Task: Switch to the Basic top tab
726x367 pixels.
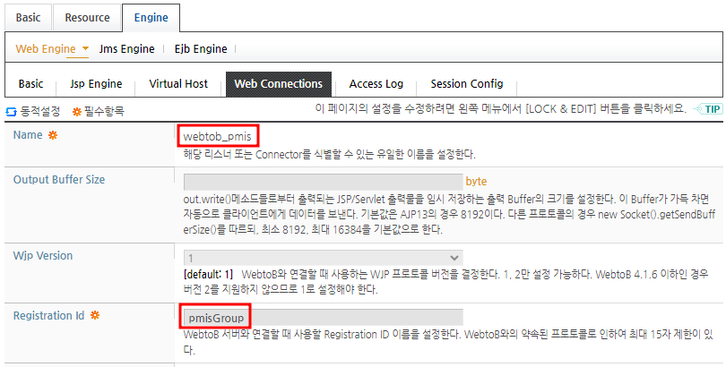Action: pyautogui.click(x=29, y=18)
